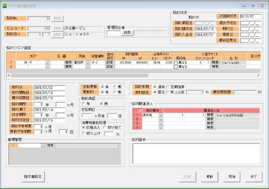Click 検索 for 関連法人 row 3

[210, 123]
